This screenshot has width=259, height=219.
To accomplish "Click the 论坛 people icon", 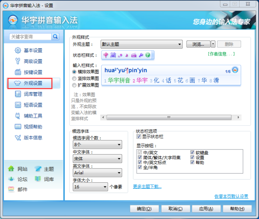I will pyautogui.click(x=11, y=179).
